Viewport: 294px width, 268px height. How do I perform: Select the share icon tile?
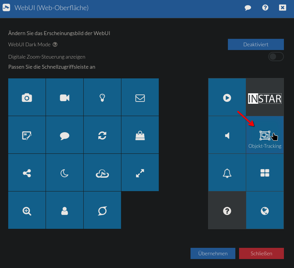coord(27,173)
